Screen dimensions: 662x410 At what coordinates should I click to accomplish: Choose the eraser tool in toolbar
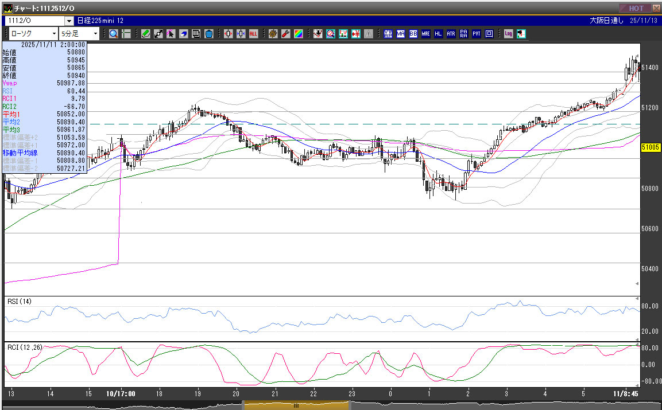click(183, 34)
